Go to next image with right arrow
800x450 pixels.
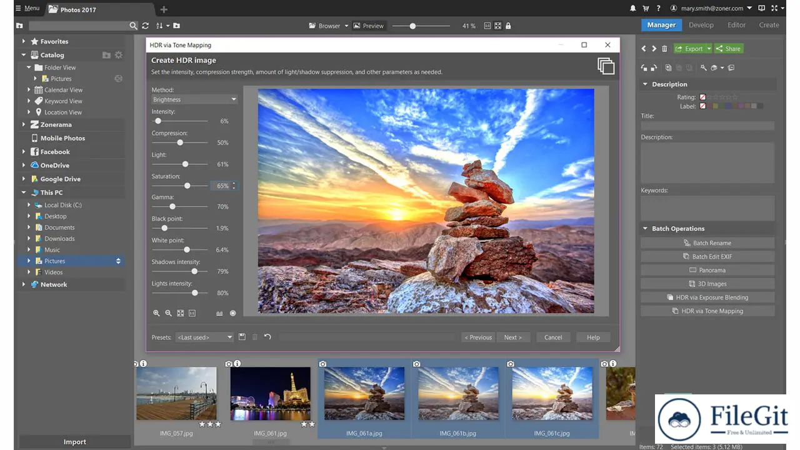[x=654, y=49]
